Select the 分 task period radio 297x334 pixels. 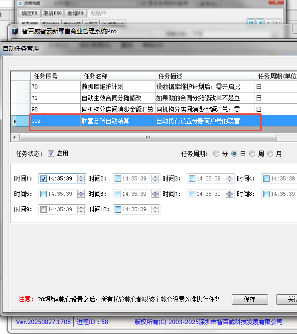216,154
